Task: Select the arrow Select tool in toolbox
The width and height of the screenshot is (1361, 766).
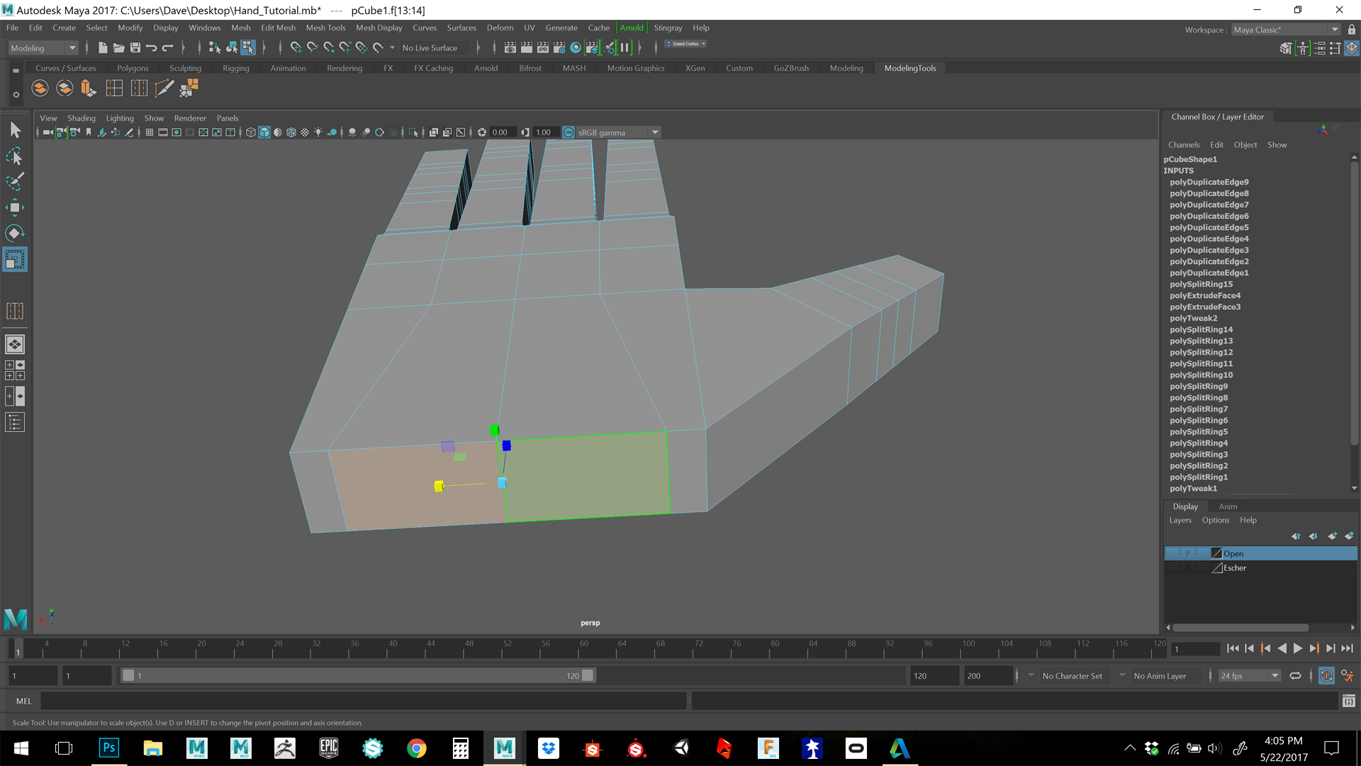Action: click(15, 130)
